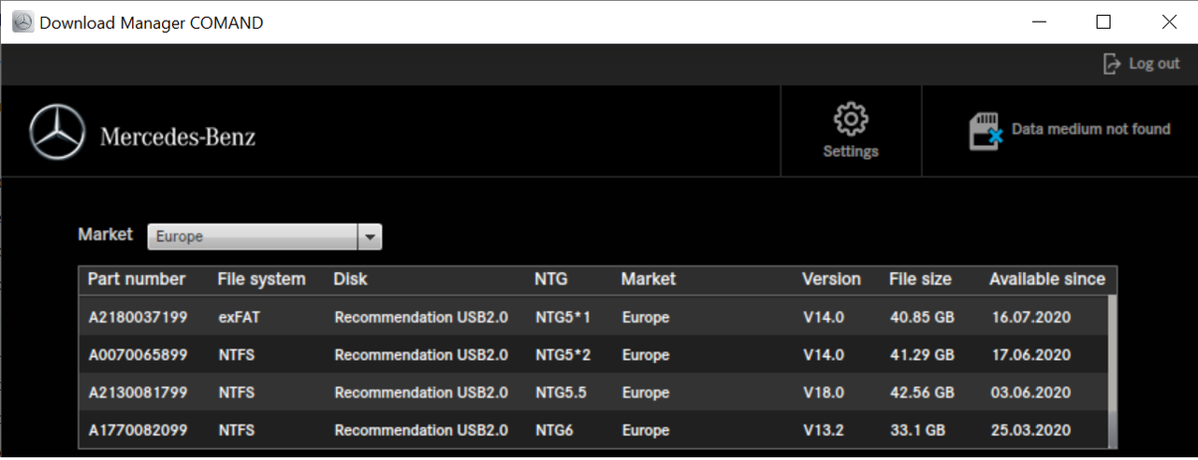Open the Settings gear icon
This screenshot has width=1198, height=460.
point(851,120)
